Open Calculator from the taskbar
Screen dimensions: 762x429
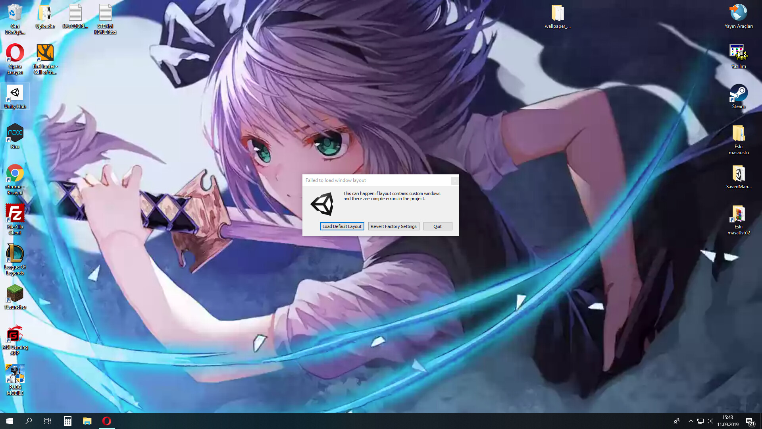[x=67, y=421]
